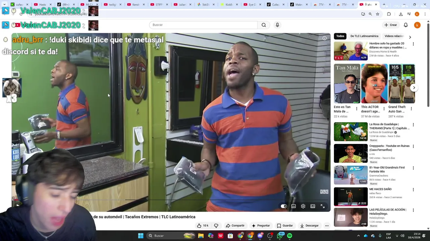Open options for This ACTOR doesn't age short
The height and width of the screenshot is (241, 430).
[384, 109]
